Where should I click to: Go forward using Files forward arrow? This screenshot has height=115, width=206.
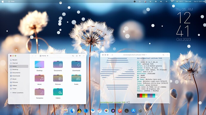35,56
